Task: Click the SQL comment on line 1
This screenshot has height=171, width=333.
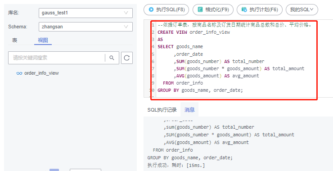Action: point(234,25)
